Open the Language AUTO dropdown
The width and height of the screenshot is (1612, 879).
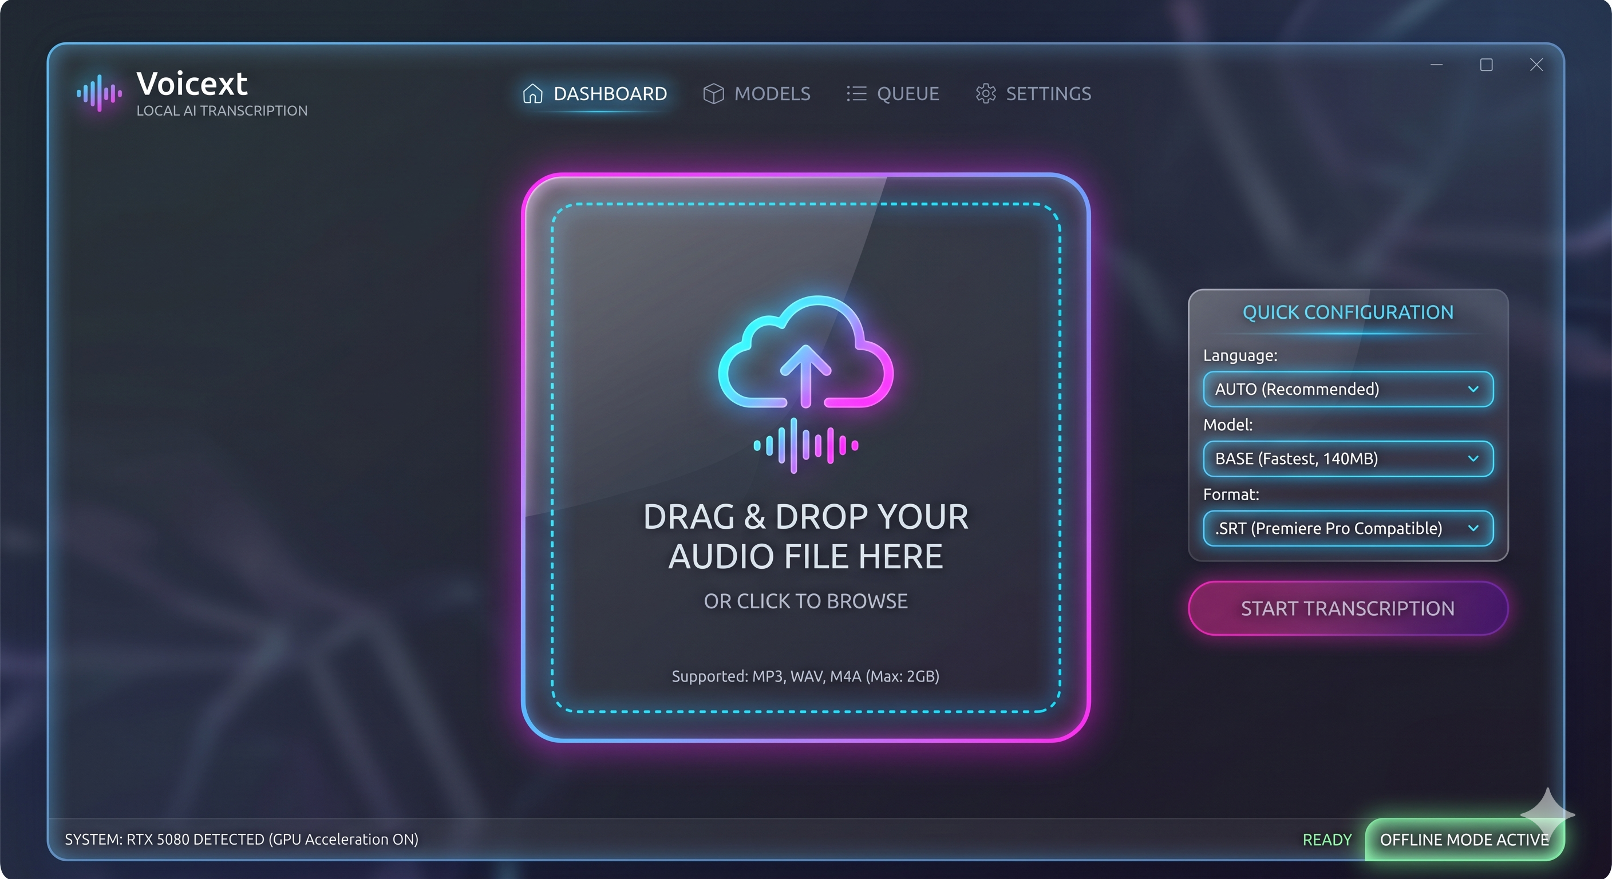click(x=1348, y=389)
